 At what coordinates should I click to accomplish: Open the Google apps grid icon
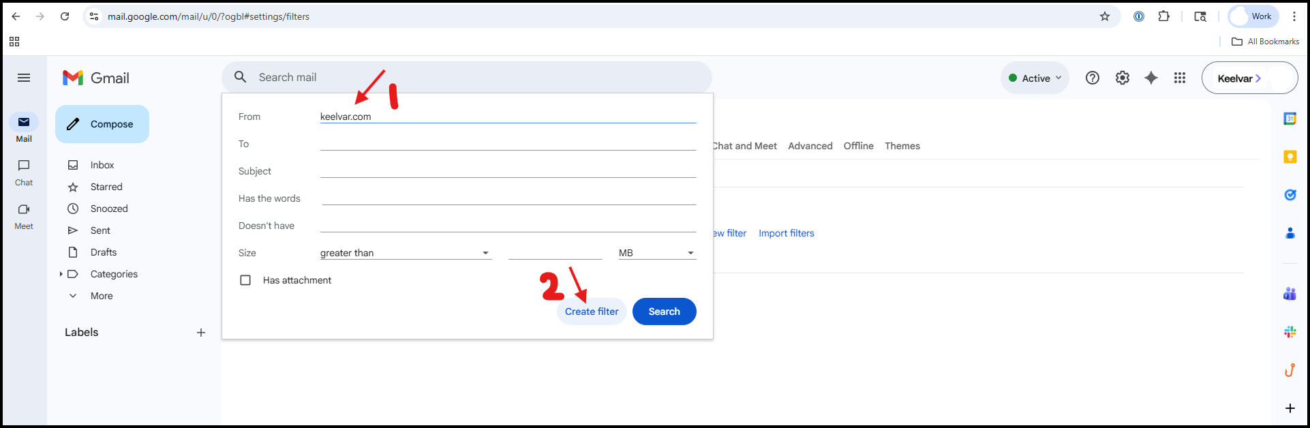tap(1180, 78)
